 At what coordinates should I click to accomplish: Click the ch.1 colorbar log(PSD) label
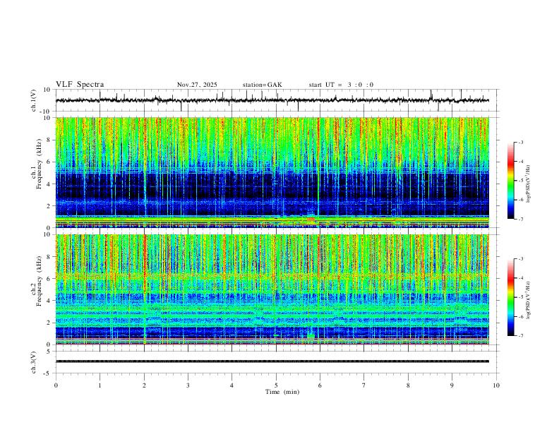[529, 184]
